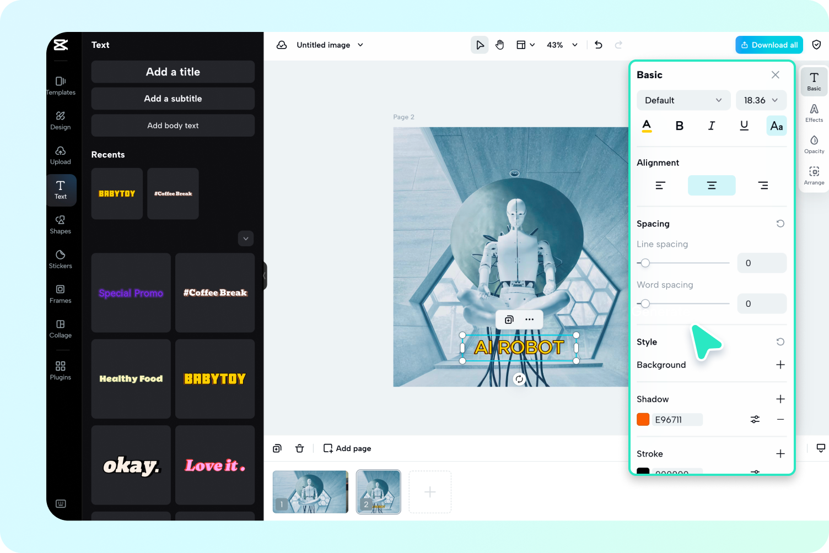Open the Default font family dropdown
The width and height of the screenshot is (829, 553).
point(683,100)
